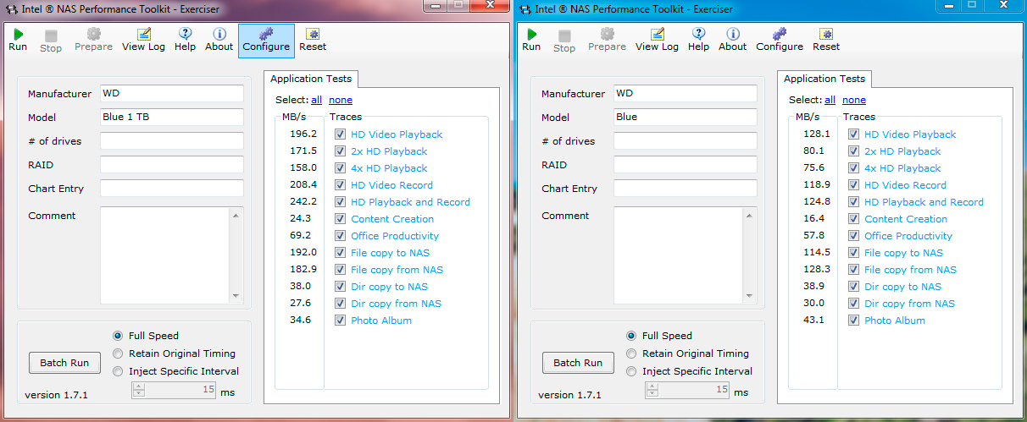The width and height of the screenshot is (1027, 422).
Task: Click # of drives field in left window
Action: point(172,141)
